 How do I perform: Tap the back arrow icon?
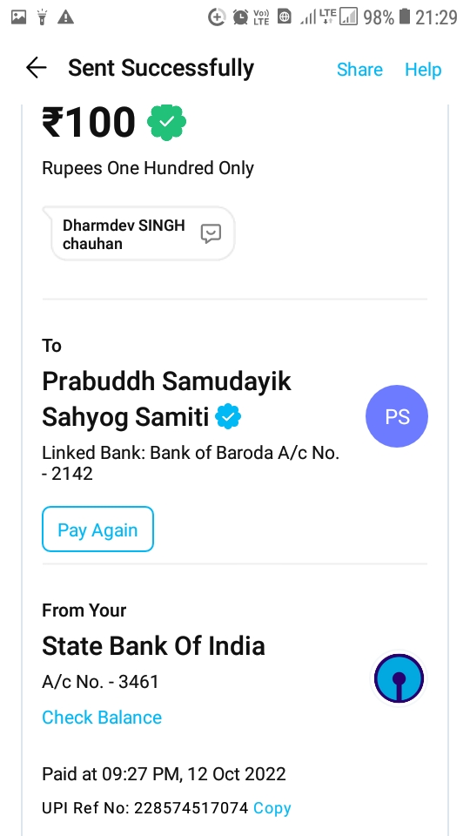point(37,68)
